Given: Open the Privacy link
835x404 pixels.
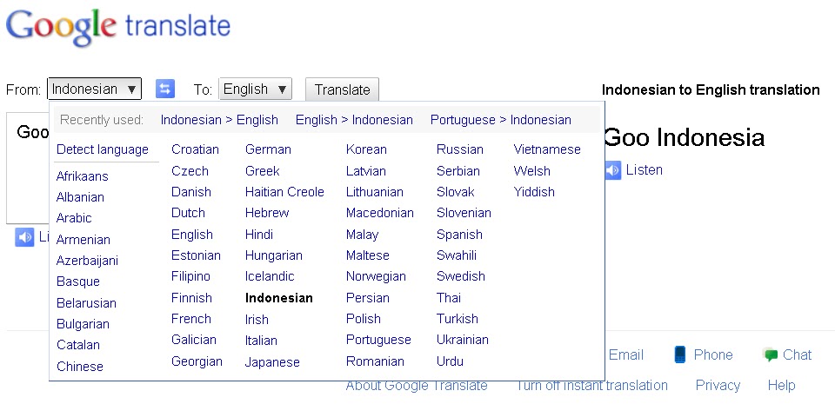Looking at the screenshot, I should [718, 386].
